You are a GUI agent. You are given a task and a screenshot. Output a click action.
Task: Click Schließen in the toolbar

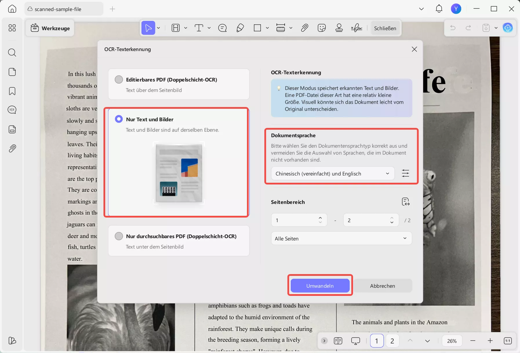point(385,28)
